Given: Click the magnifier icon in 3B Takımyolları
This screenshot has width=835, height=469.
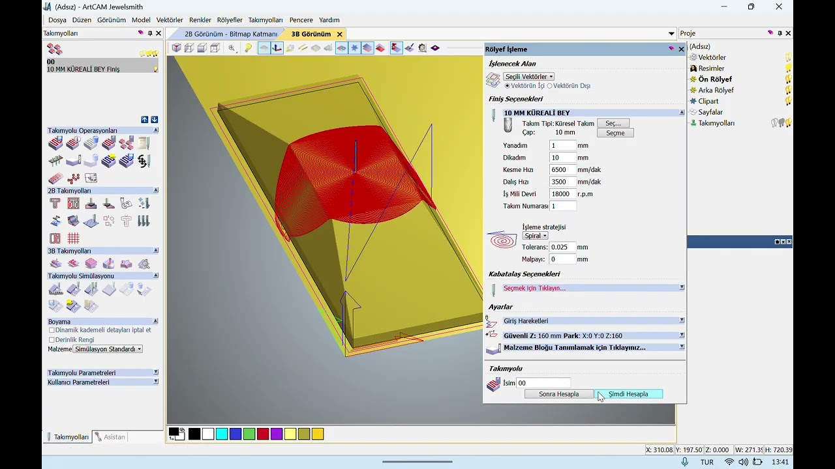Looking at the screenshot, I should click(x=144, y=263).
